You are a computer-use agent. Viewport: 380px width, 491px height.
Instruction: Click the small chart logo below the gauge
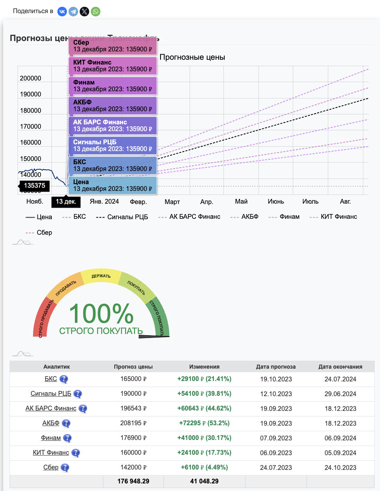point(23,354)
